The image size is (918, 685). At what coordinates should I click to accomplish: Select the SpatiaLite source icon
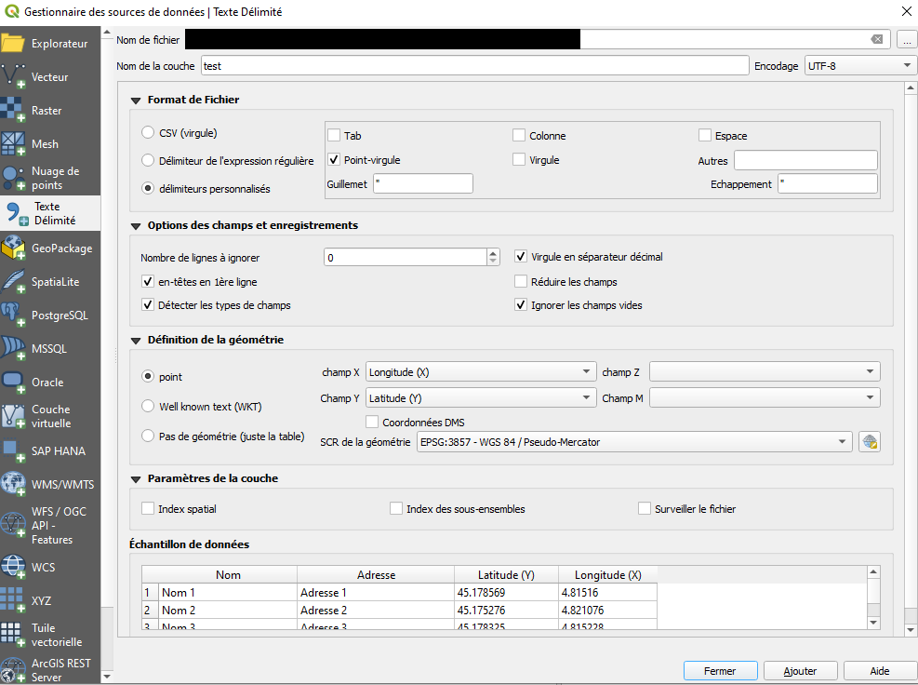pos(14,282)
